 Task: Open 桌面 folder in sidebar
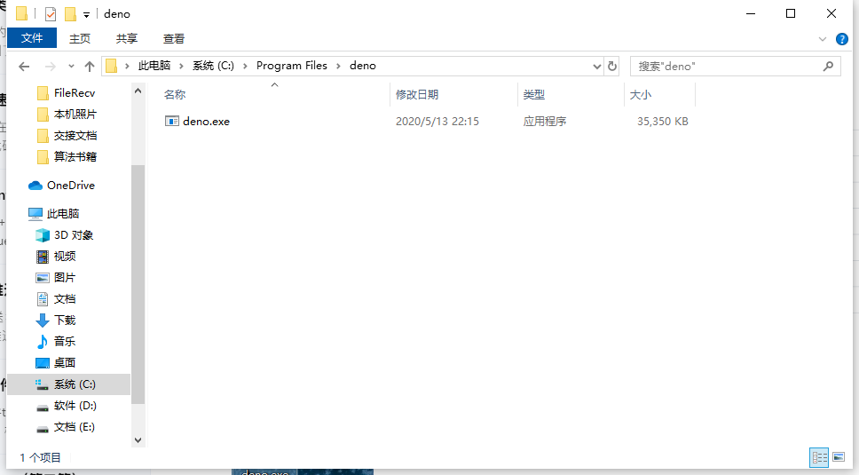55,363
